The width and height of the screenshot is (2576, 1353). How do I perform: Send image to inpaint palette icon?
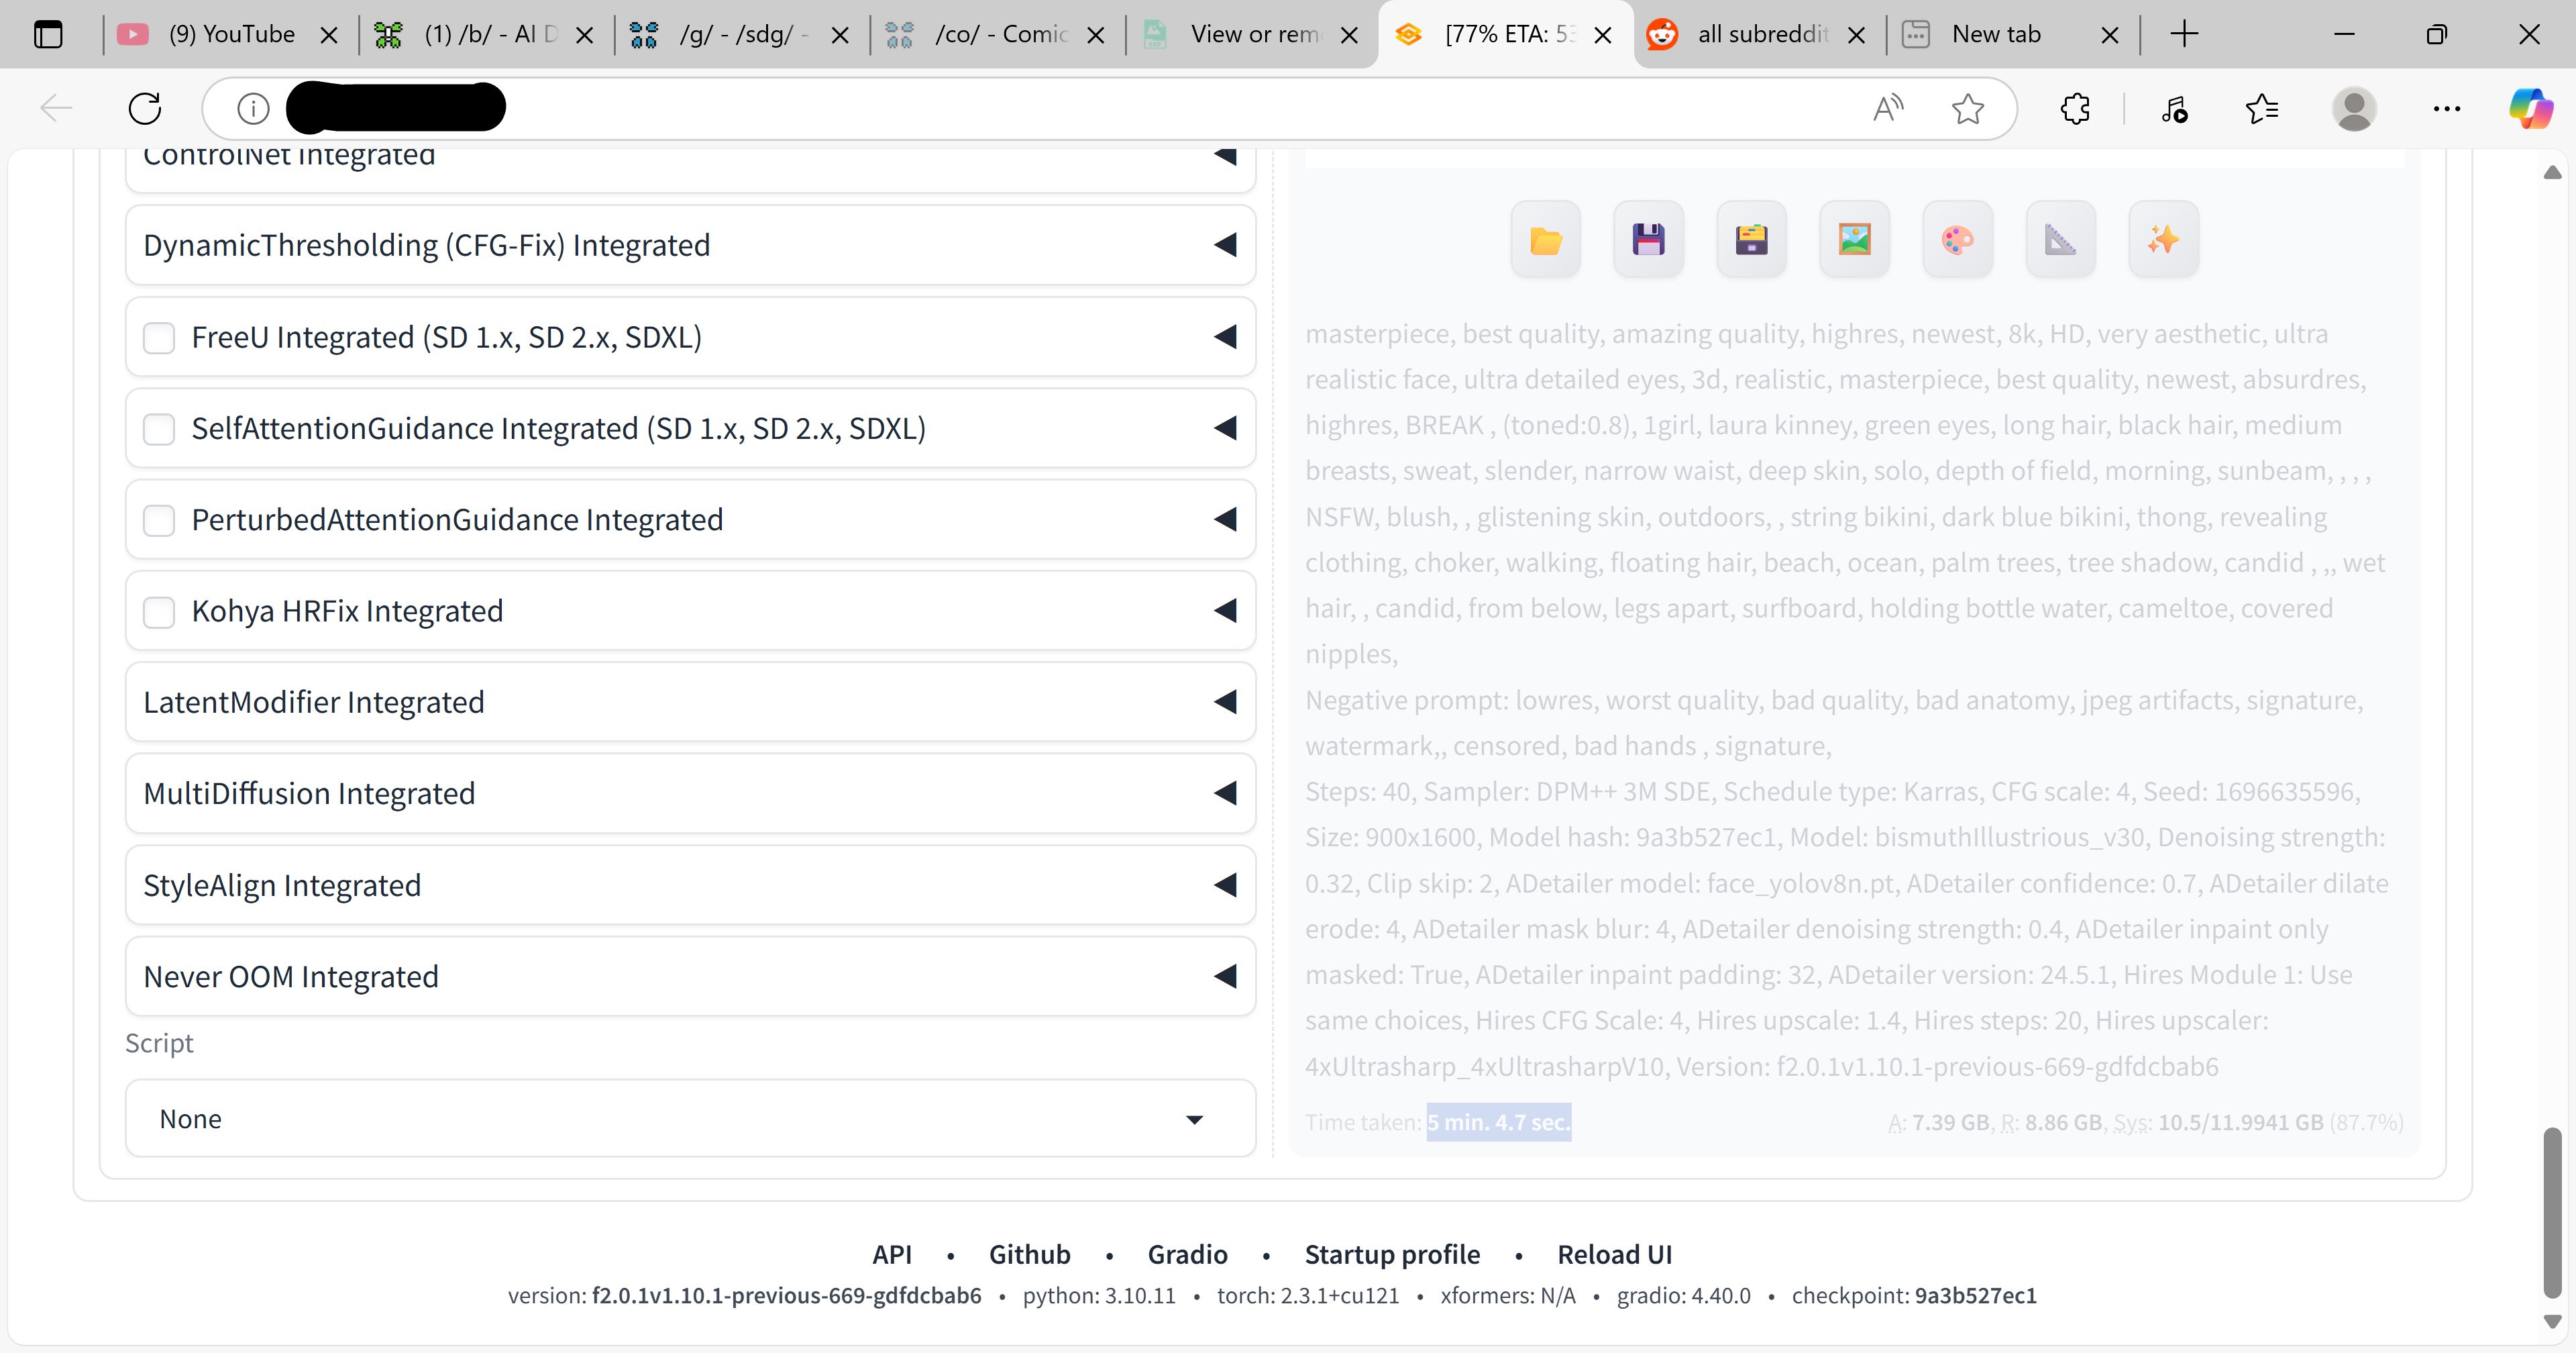(1958, 240)
